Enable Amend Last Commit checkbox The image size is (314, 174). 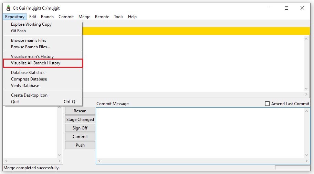coord(267,104)
